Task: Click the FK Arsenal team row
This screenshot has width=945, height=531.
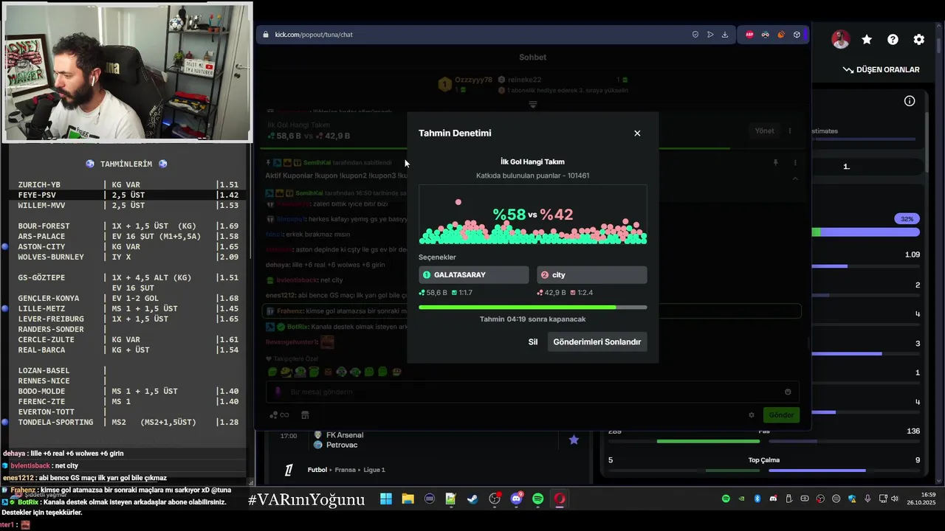Action: coord(339,435)
